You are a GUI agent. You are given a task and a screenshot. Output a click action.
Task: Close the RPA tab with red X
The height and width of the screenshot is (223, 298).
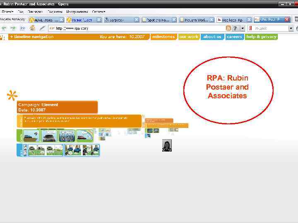(x=287, y=19)
